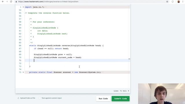The height and width of the screenshot is (104, 185).
Task: Click the circular extension icon beside the star
Action: tap(173, 2)
